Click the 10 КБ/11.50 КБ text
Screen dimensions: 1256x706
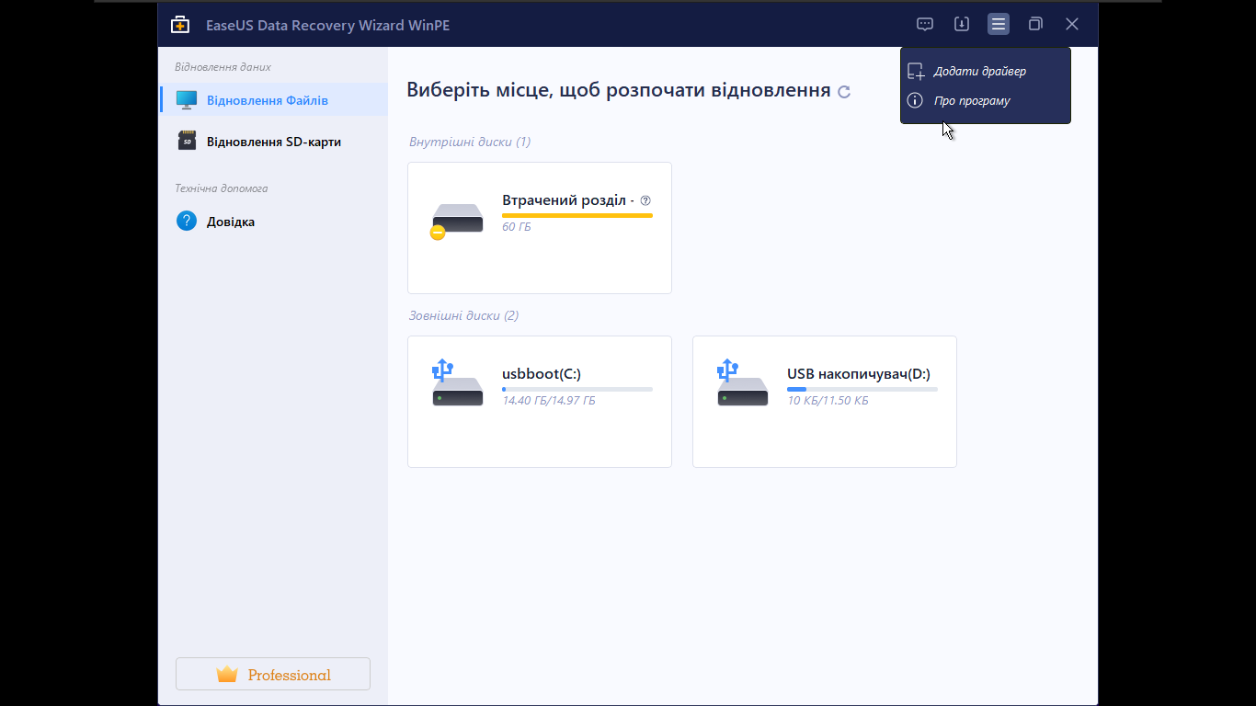click(x=828, y=401)
